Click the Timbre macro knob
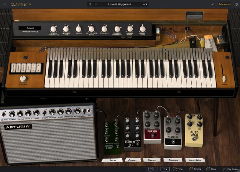The height and width of the screenshot is (172, 240). coord(192,169)
